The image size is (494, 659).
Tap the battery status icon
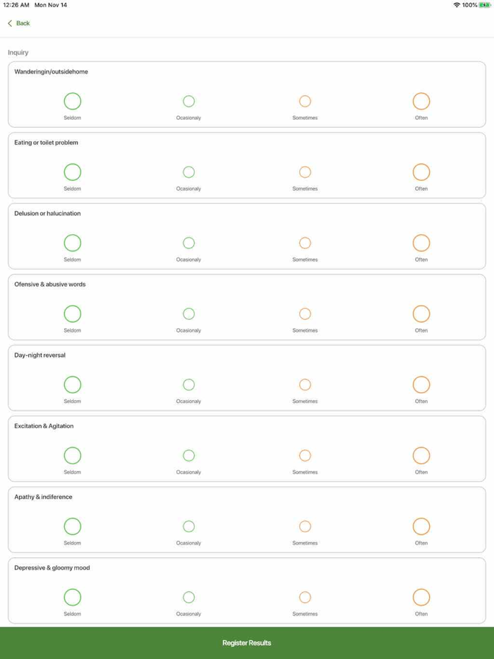click(485, 5)
